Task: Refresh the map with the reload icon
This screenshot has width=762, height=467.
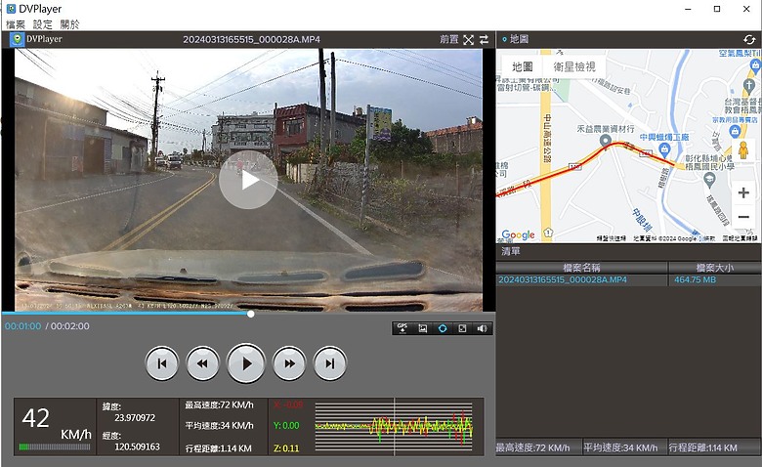Action: click(x=749, y=39)
